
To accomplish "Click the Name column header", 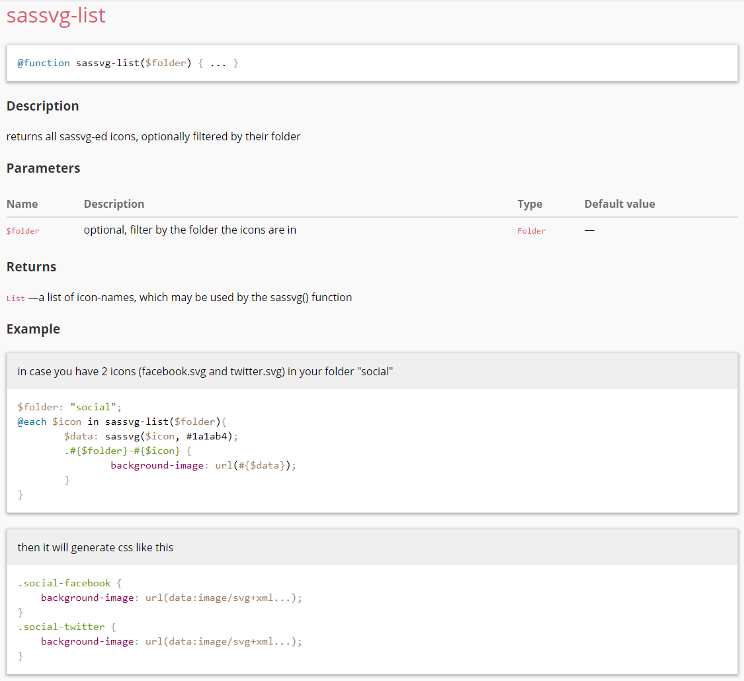I will click(x=22, y=204).
